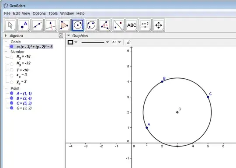Click point A on the circle
Viewport: 236px width, 168px height.
click(x=147, y=128)
